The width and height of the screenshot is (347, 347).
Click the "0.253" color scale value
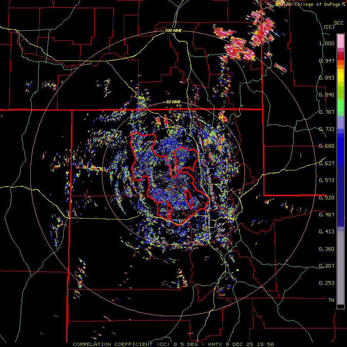coord(327,283)
